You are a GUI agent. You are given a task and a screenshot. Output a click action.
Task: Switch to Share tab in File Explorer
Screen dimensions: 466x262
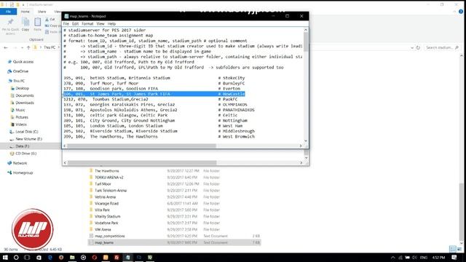[42, 12]
